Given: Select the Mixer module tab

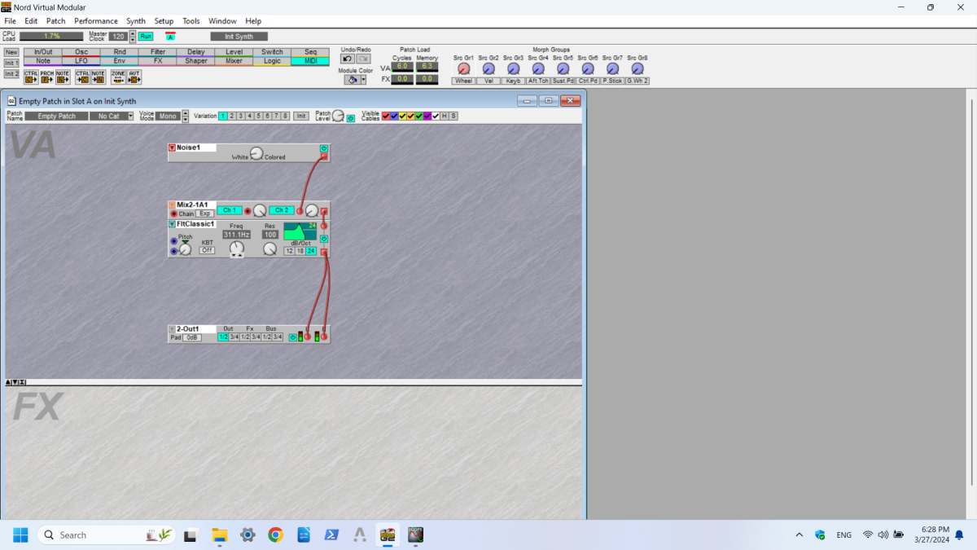Looking at the screenshot, I should click(234, 61).
